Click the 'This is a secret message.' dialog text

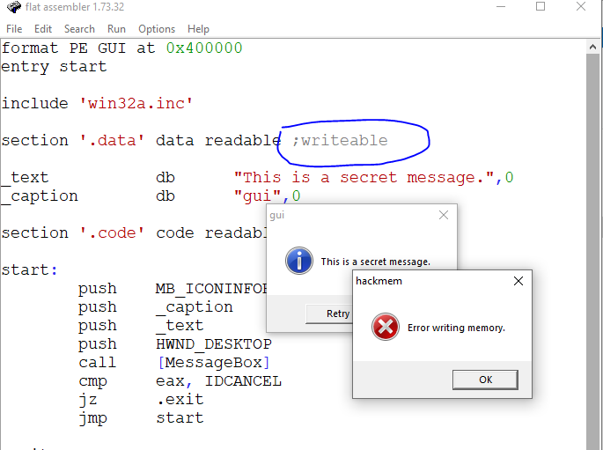tap(375, 262)
